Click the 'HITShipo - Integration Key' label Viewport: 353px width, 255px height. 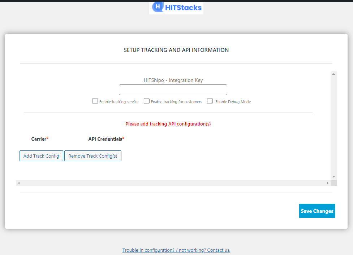point(173,80)
